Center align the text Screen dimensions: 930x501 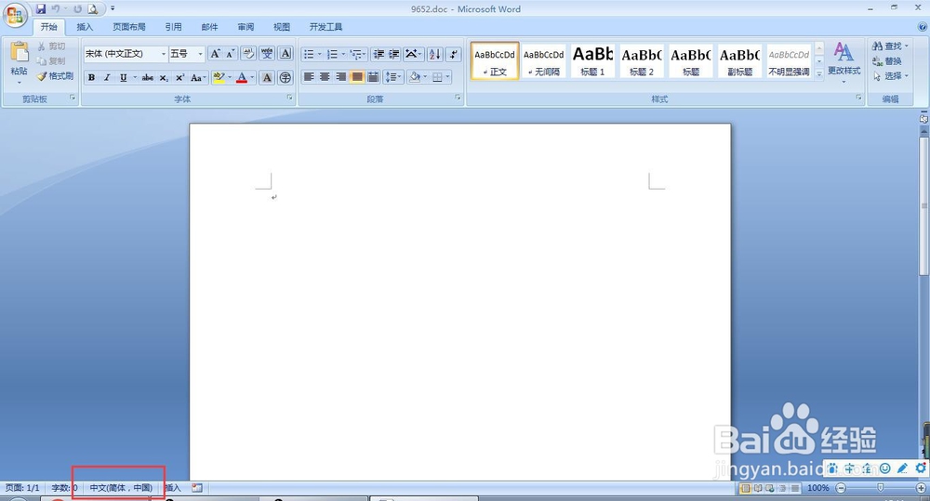coord(325,77)
